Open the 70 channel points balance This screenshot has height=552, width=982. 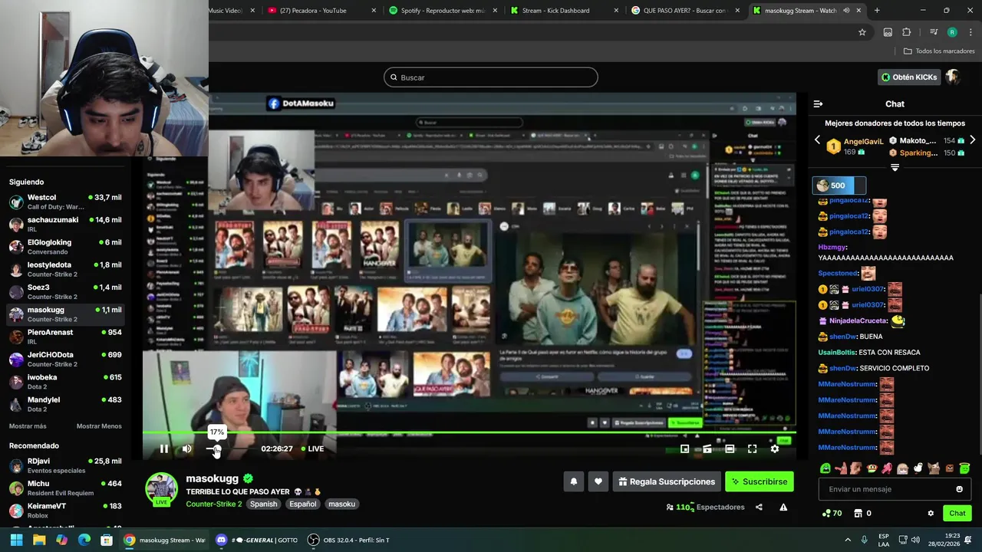coord(832,513)
